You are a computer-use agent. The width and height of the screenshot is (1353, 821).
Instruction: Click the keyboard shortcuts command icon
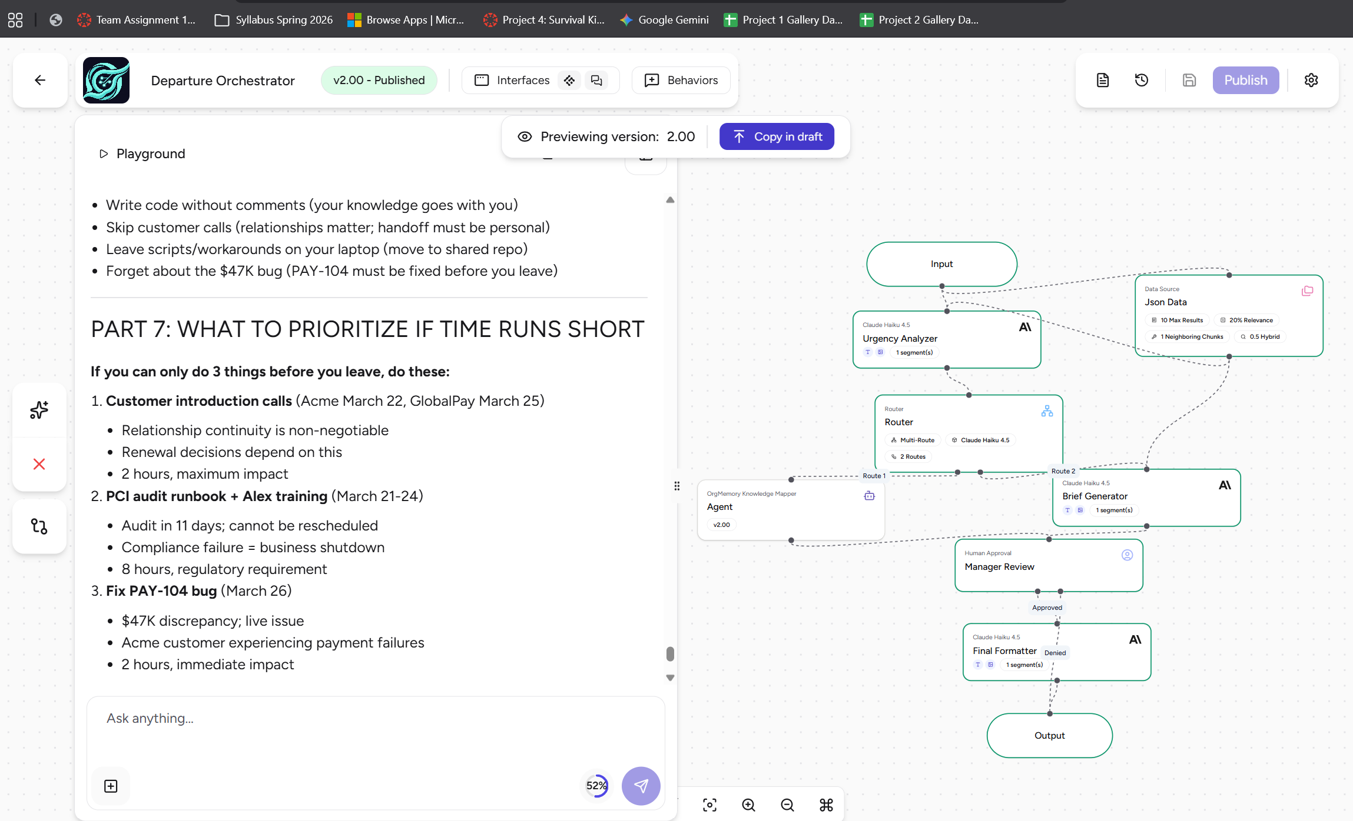click(826, 805)
